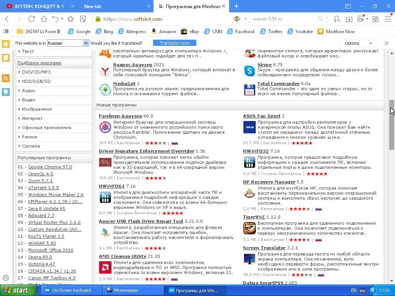Expand the Система category
This screenshot has height=296, width=395.
[x=31, y=146]
